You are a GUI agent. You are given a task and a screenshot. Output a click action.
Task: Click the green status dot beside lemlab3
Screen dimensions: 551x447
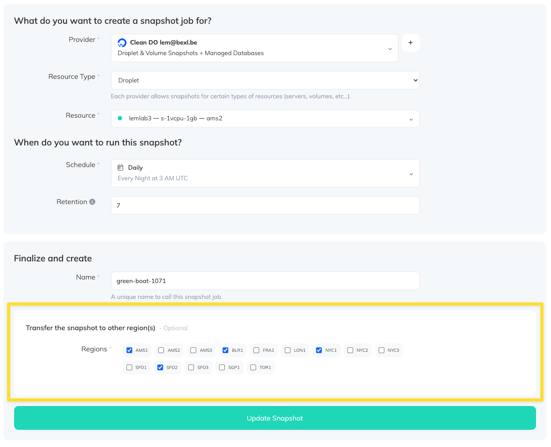(119, 119)
